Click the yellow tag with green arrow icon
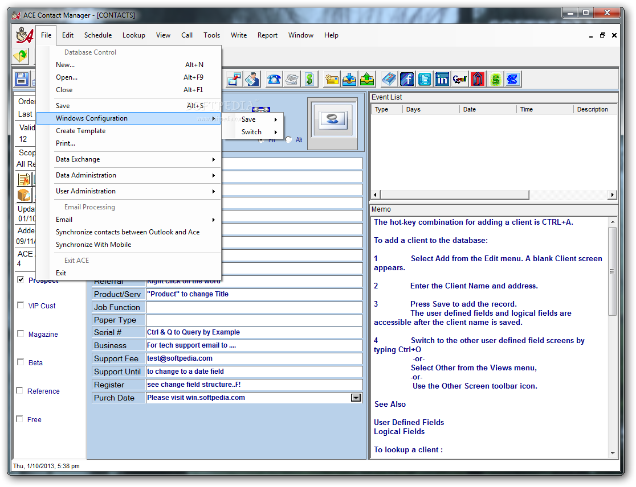636x487 pixels. [x=21, y=55]
